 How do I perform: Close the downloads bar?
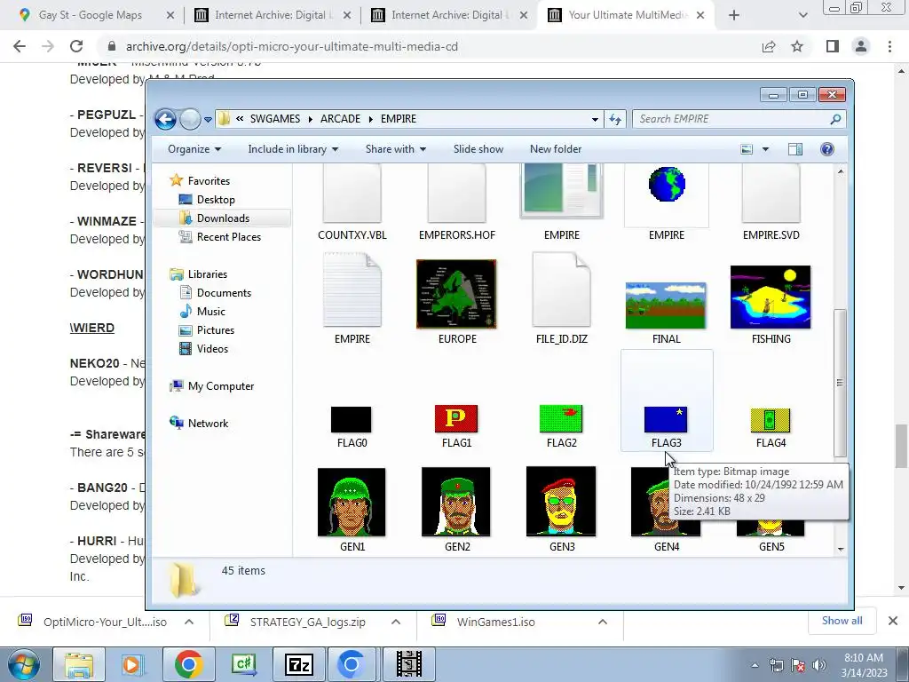(x=893, y=621)
